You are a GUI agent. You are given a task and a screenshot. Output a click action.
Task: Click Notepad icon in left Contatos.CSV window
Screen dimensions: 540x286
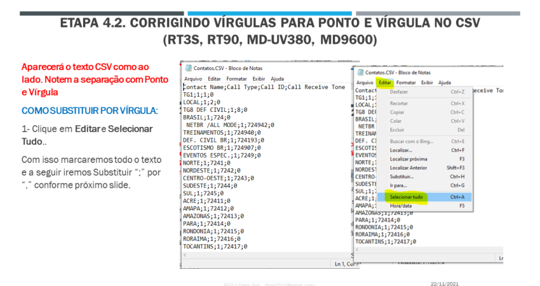188,68
